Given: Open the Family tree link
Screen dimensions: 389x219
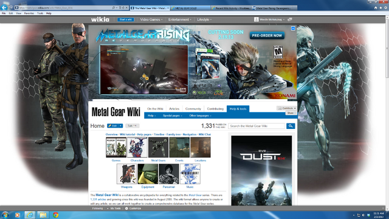Looking at the screenshot, I should tap(173, 134).
